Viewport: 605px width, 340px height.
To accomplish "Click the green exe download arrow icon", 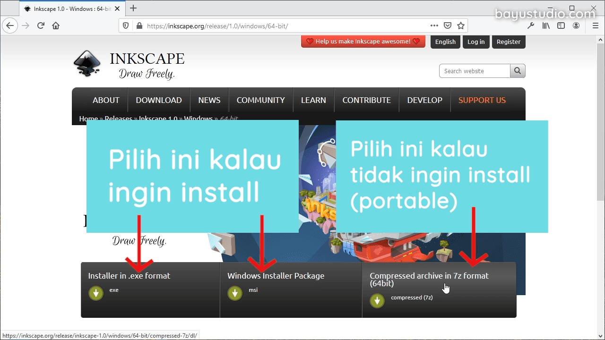I will [x=96, y=293].
